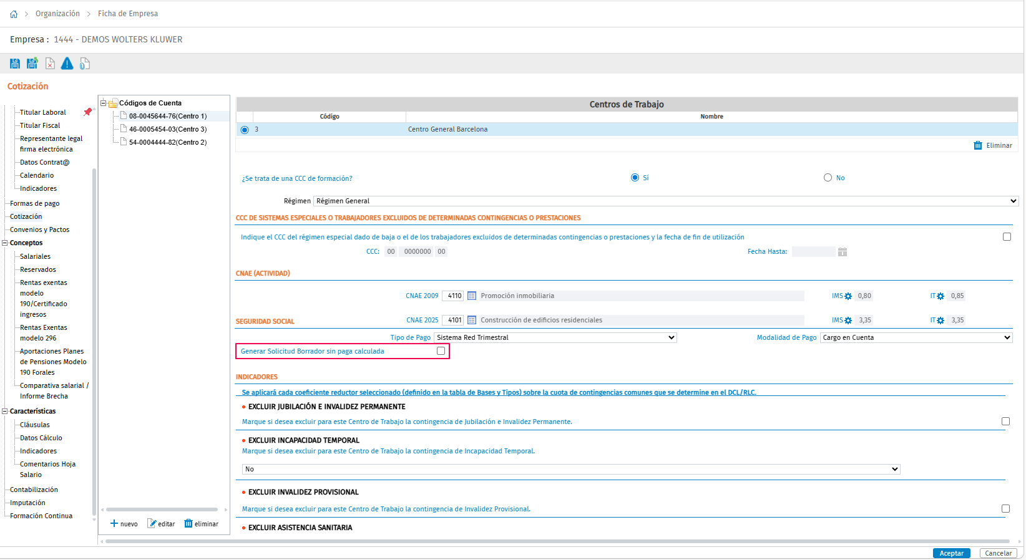Click the IT gear icon in CNAE 2009 row
The image size is (1026, 560).
click(x=940, y=296)
